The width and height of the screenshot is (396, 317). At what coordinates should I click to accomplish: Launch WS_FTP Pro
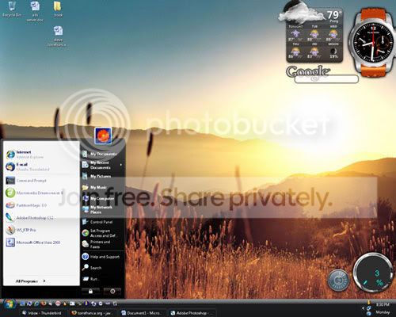21,230
